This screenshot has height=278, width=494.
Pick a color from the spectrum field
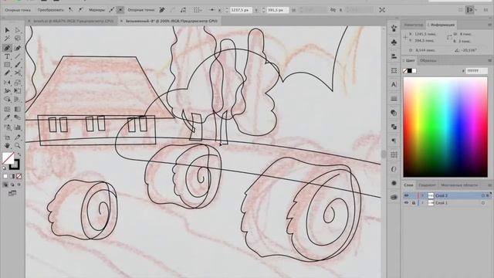445,127
